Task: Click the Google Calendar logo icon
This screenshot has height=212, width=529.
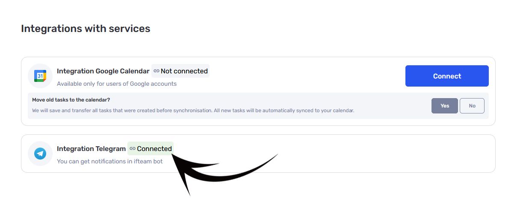Action: tap(40, 76)
